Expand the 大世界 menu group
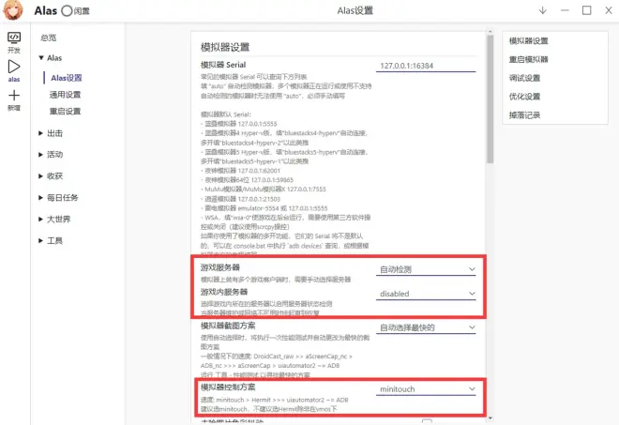Screen dimensions: 619x425 [54, 219]
